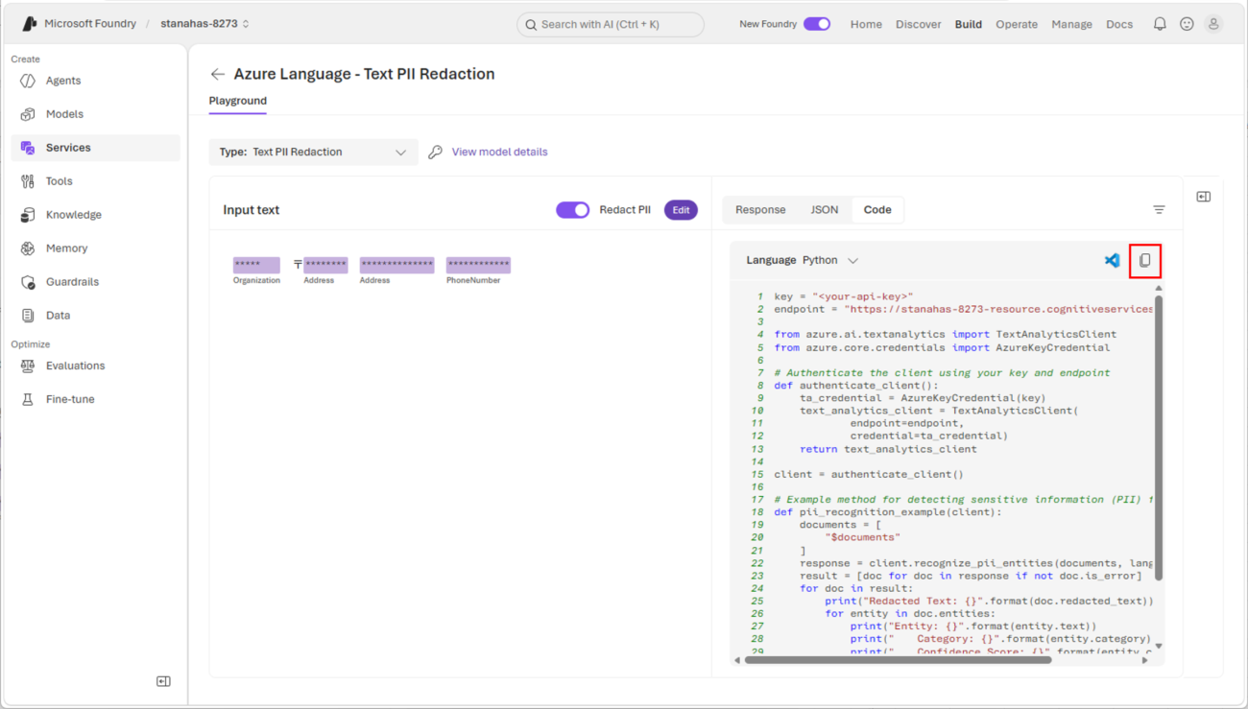Click the Models sidebar icon
Viewport: 1248px width, 709px height.
[x=28, y=114]
